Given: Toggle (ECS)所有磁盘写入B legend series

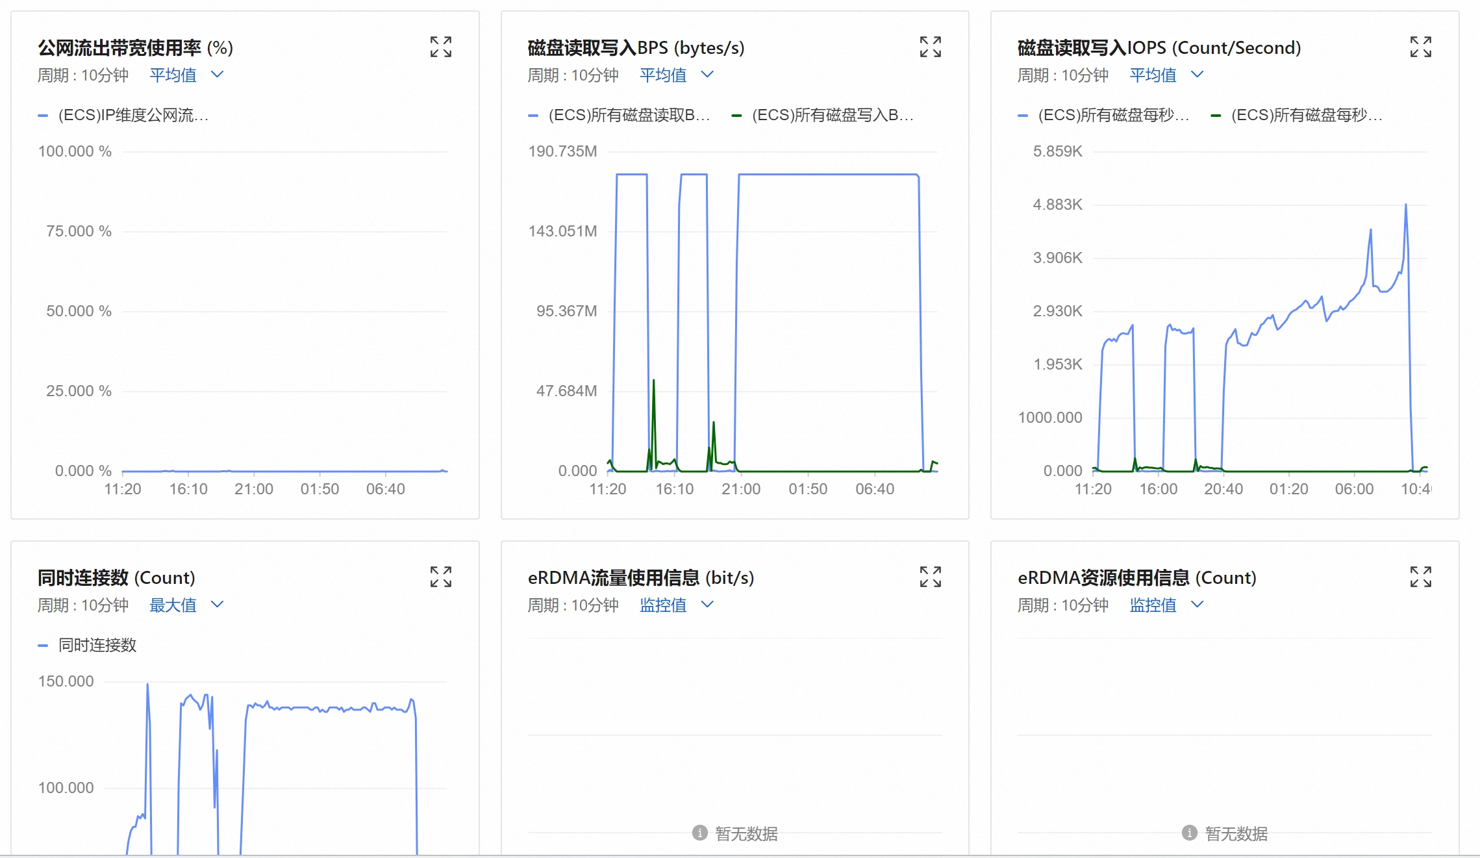Looking at the screenshot, I should click(823, 115).
